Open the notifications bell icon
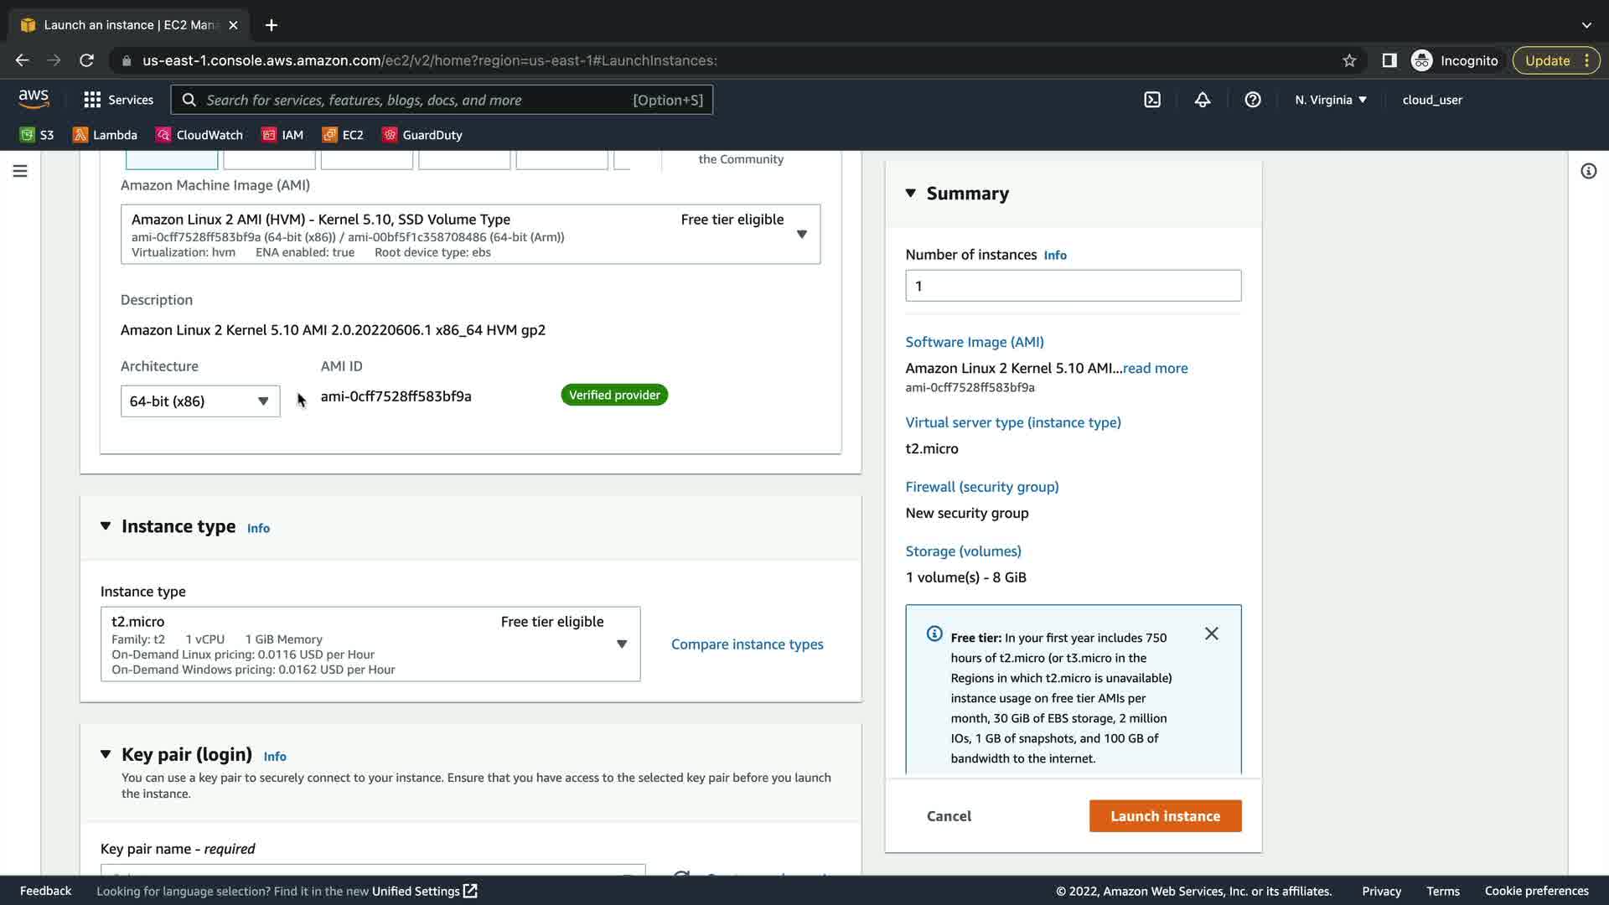Viewport: 1609px width, 905px height. tap(1203, 100)
